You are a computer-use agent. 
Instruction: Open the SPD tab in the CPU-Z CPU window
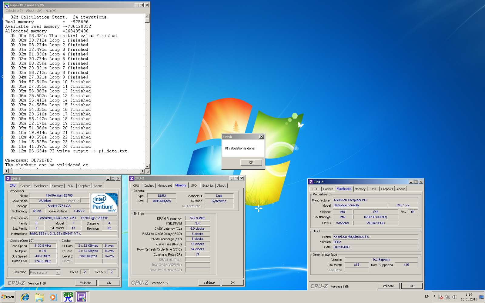tap(70, 186)
